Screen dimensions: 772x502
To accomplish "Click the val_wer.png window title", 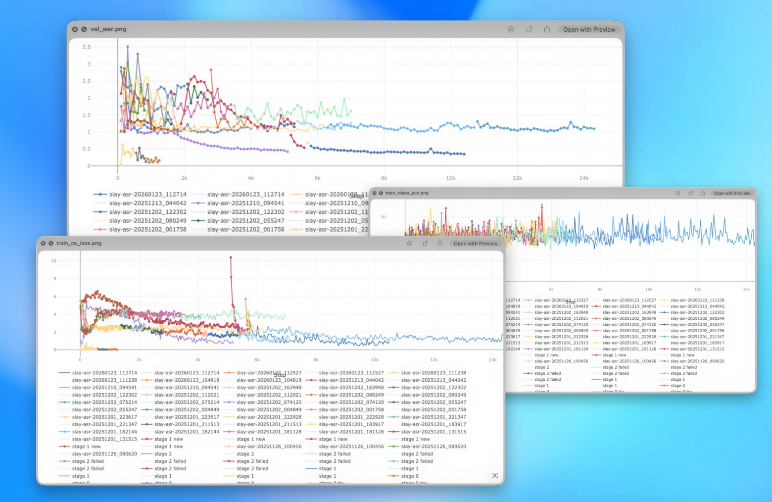I will pos(108,29).
